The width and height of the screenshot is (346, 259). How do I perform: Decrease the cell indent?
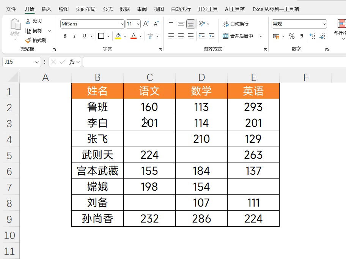202,36
